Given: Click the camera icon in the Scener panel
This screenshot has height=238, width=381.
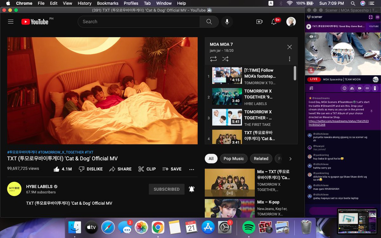Looking at the screenshot, I should tap(360, 88).
